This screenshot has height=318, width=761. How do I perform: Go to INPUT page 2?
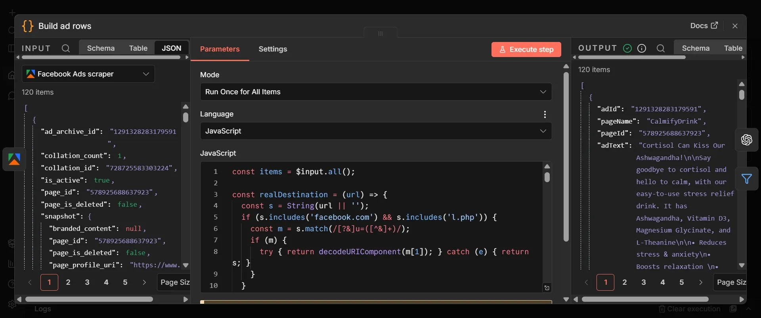tap(68, 282)
